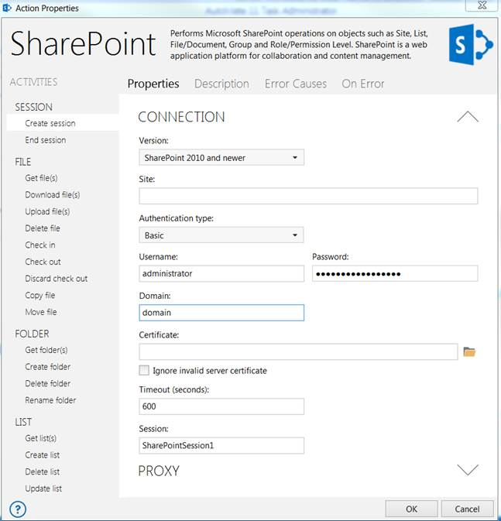
Task: Select the Update list activity
Action: 43,488
